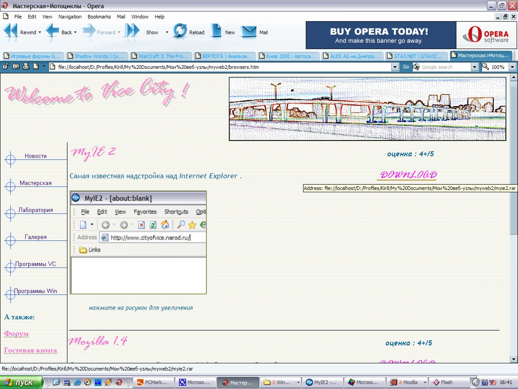Click the ICQ Lite tray icon
Image resolution: width=518 pixels, height=389 pixels.
(485, 382)
